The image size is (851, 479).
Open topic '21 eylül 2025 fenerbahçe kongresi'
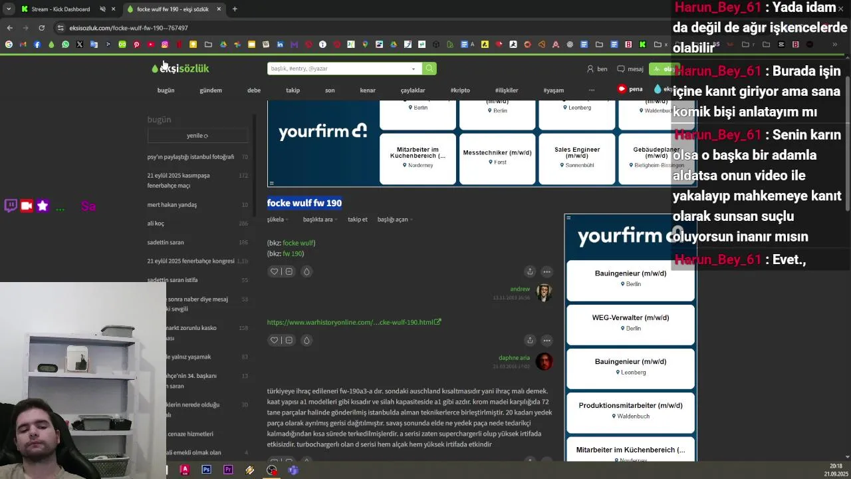coord(191,261)
